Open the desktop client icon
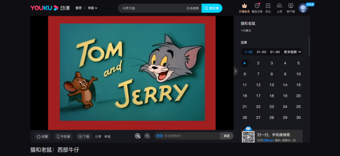340x156 pixels. [291, 6]
